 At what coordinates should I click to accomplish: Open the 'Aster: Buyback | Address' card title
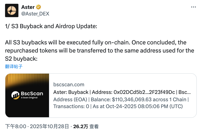[x=122, y=92]
